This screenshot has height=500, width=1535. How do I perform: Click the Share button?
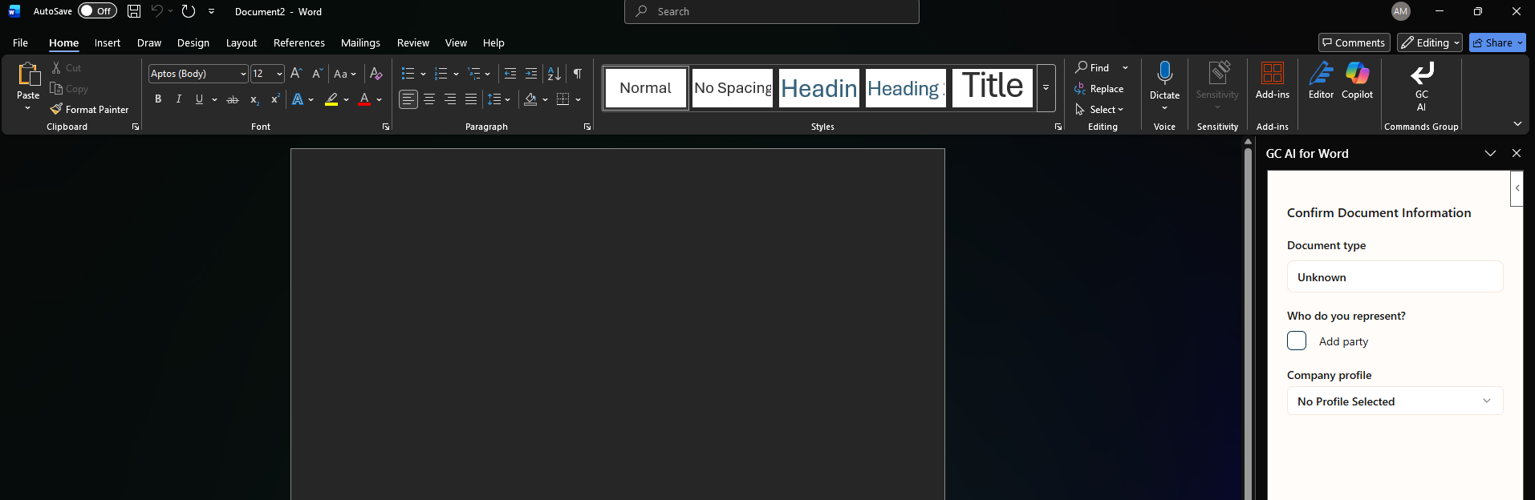pos(1492,42)
